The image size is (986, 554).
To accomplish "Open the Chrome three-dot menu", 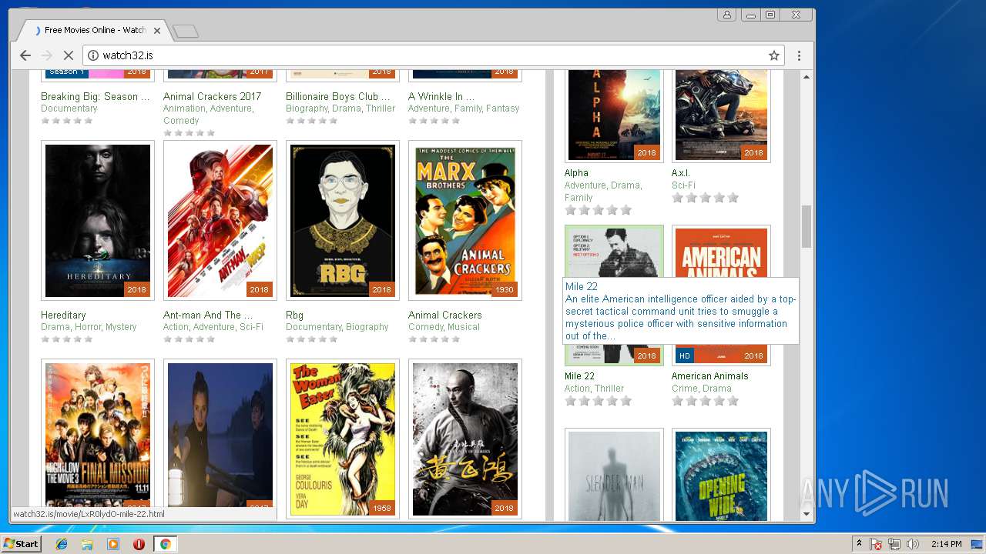I will pyautogui.click(x=799, y=55).
